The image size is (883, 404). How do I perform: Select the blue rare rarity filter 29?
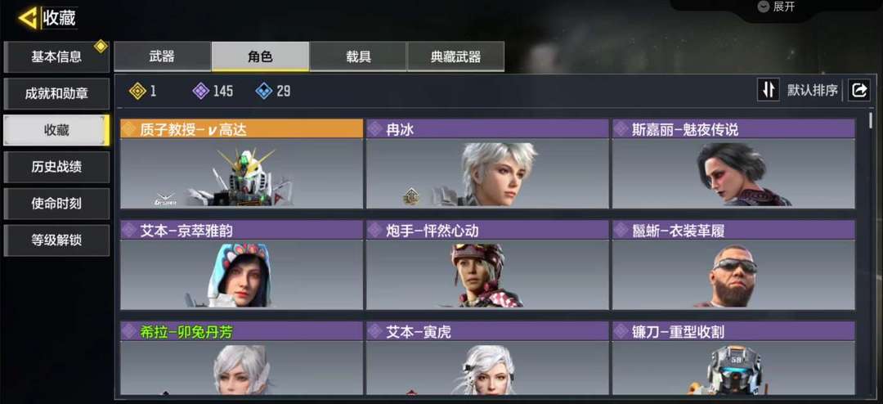(x=272, y=91)
